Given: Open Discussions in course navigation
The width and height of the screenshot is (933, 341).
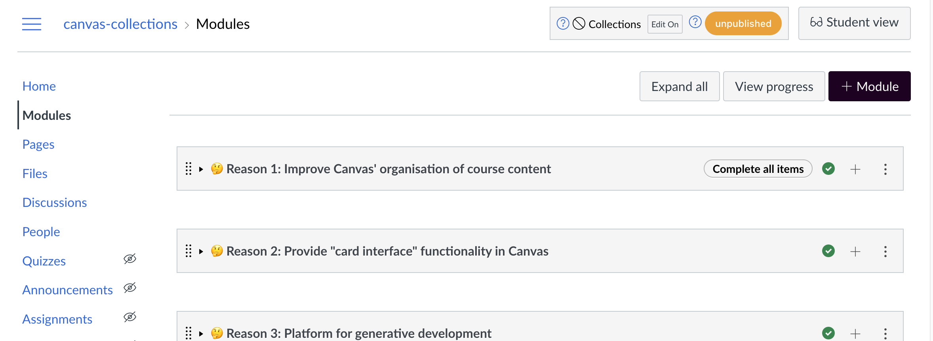Looking at the screenshot, I should [55, 203].
